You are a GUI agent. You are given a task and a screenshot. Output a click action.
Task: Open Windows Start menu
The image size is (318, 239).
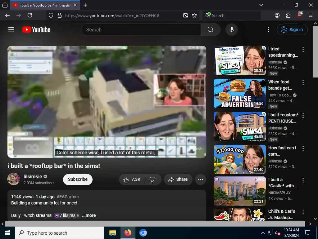tap(7, 233)
